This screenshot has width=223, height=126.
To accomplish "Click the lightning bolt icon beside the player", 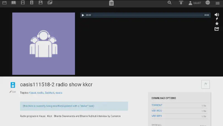I will pyautogui.click(x=217, y=19).
